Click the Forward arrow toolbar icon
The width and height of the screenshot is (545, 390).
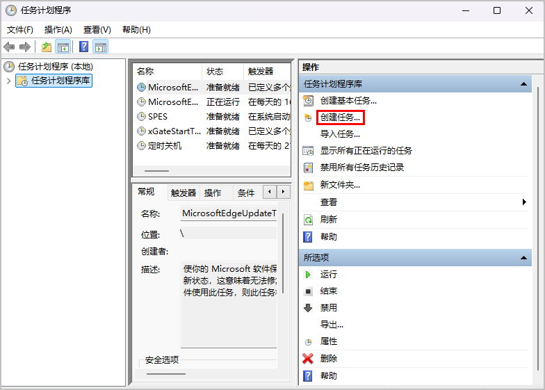(x=25, y=47)
